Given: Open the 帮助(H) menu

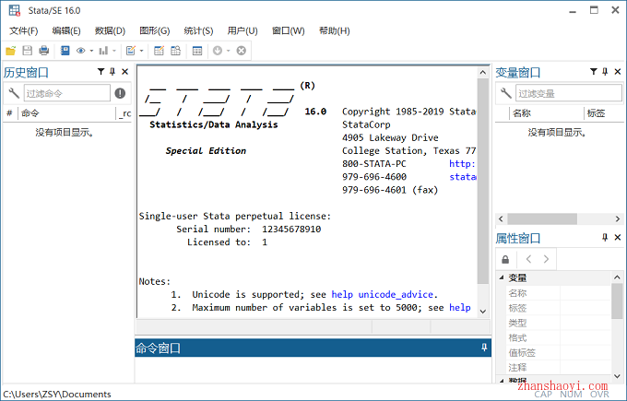Looking at the screenshot, I should 335,30.
